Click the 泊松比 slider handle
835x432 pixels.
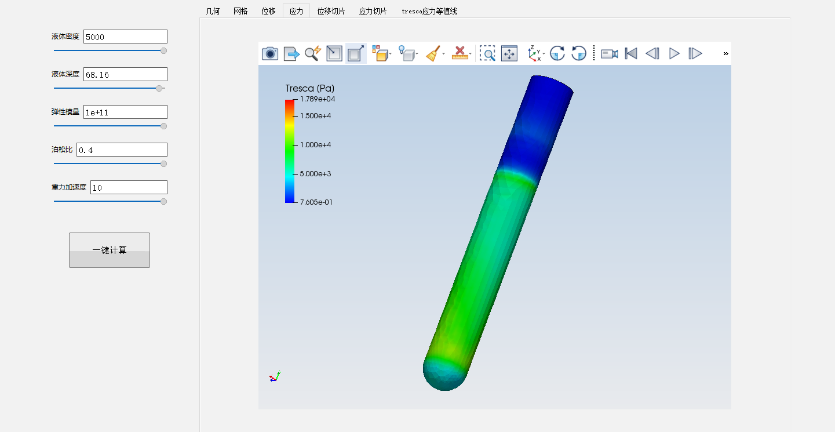(163, 164)
